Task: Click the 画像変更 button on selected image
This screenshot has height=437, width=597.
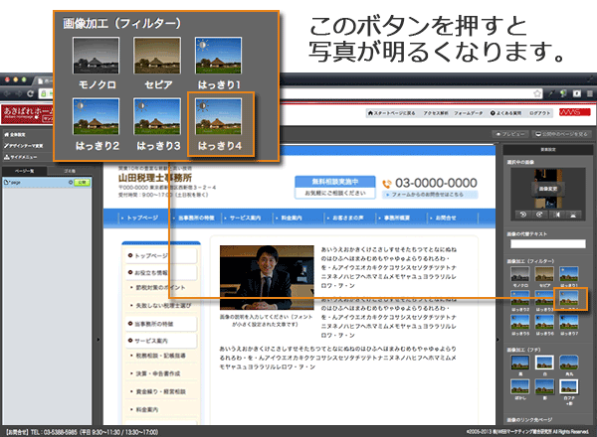Action: click(547, 186)
